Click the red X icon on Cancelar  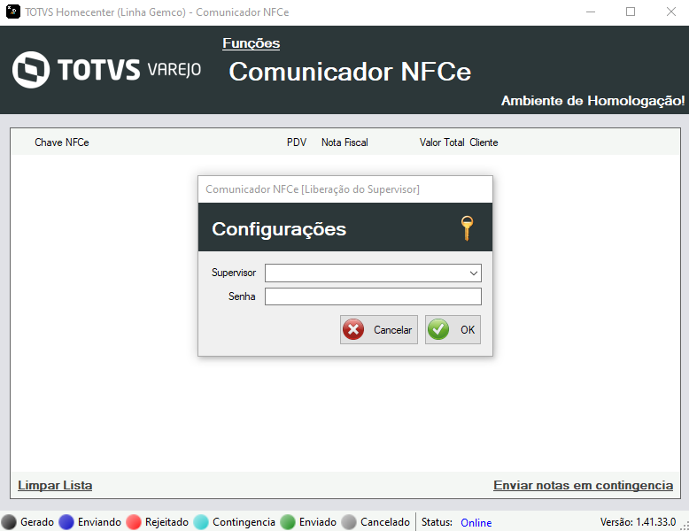(353, 329)
